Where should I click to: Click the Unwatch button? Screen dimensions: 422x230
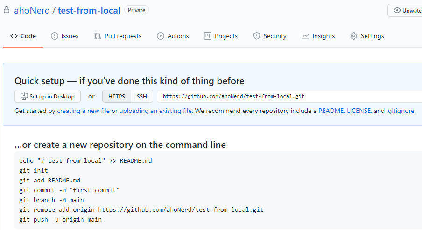405,10
